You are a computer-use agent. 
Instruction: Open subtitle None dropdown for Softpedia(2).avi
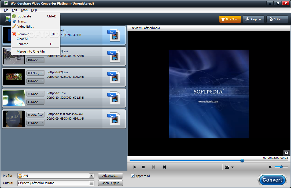click(35, 81)
